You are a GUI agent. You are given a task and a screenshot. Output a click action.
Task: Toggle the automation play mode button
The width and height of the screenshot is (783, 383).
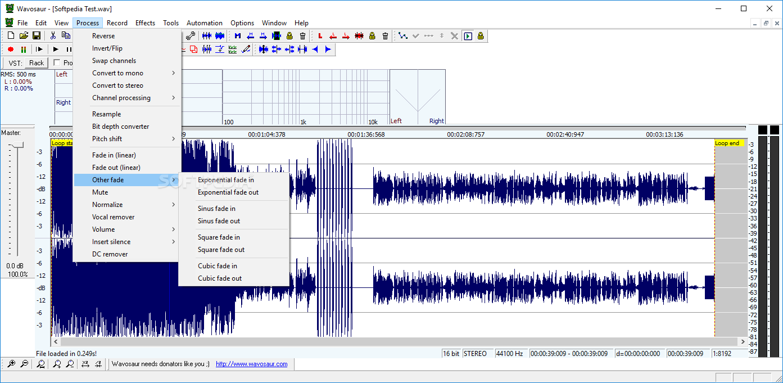click(x=468, y=35)
